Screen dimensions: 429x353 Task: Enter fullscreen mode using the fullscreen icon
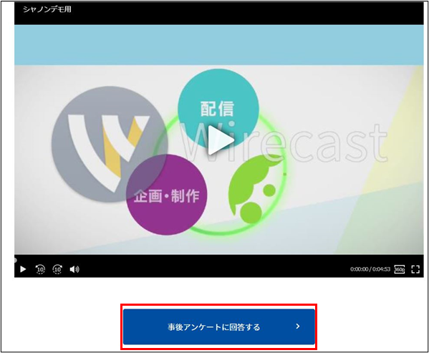click(415, 269)
